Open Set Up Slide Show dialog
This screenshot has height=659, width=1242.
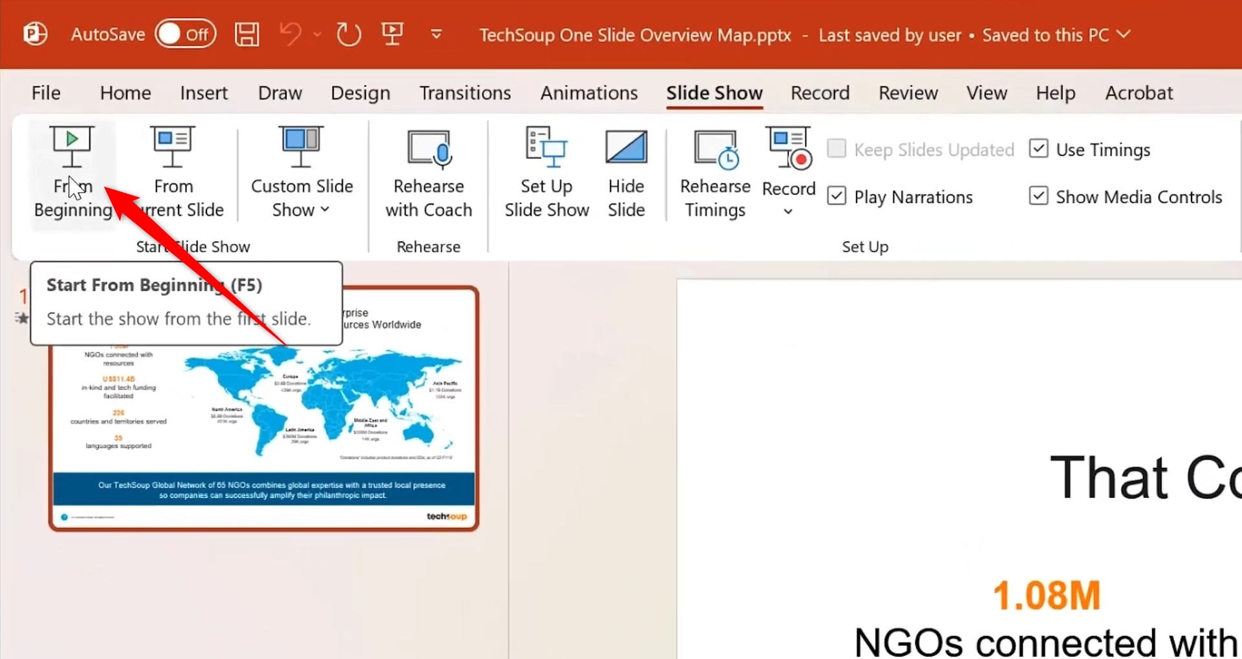547,173
